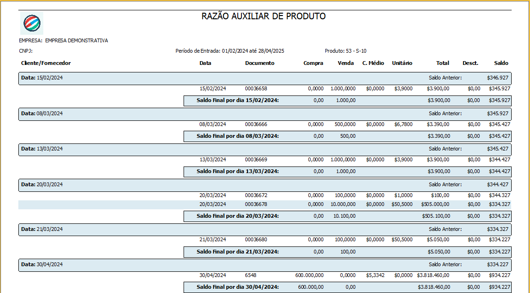Click the Desct. column header
This screenshot has height=293, width=530.
pos(470,63)
